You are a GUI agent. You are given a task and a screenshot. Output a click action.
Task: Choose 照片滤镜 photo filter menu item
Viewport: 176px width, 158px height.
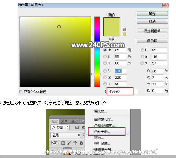tap(102, 143)
